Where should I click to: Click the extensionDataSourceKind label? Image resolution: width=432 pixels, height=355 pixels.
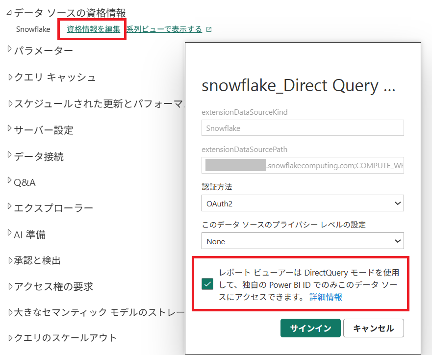click(x=245, y=112)
